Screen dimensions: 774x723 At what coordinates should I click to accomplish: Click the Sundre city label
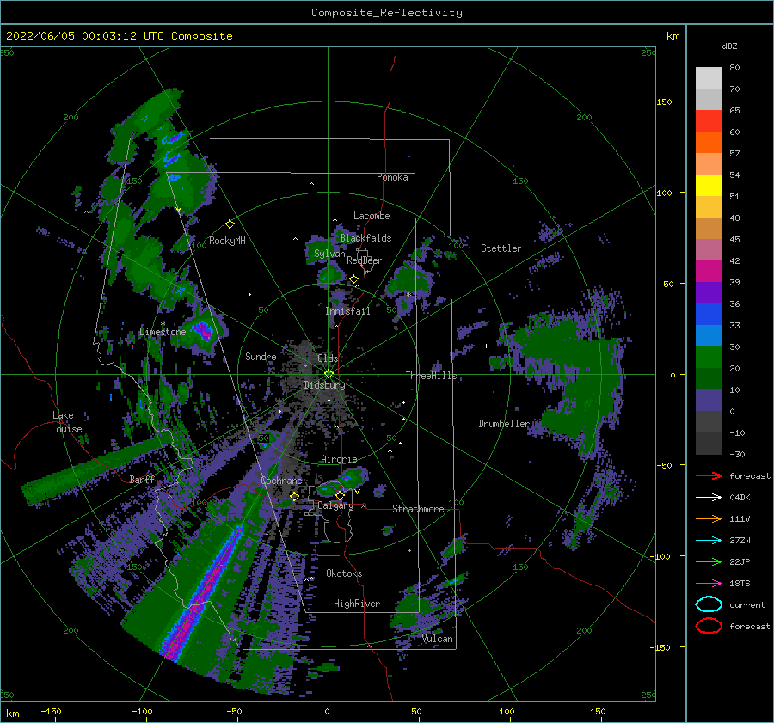261,356
